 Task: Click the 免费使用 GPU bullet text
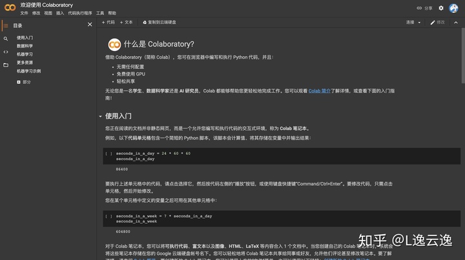point(130,74)
